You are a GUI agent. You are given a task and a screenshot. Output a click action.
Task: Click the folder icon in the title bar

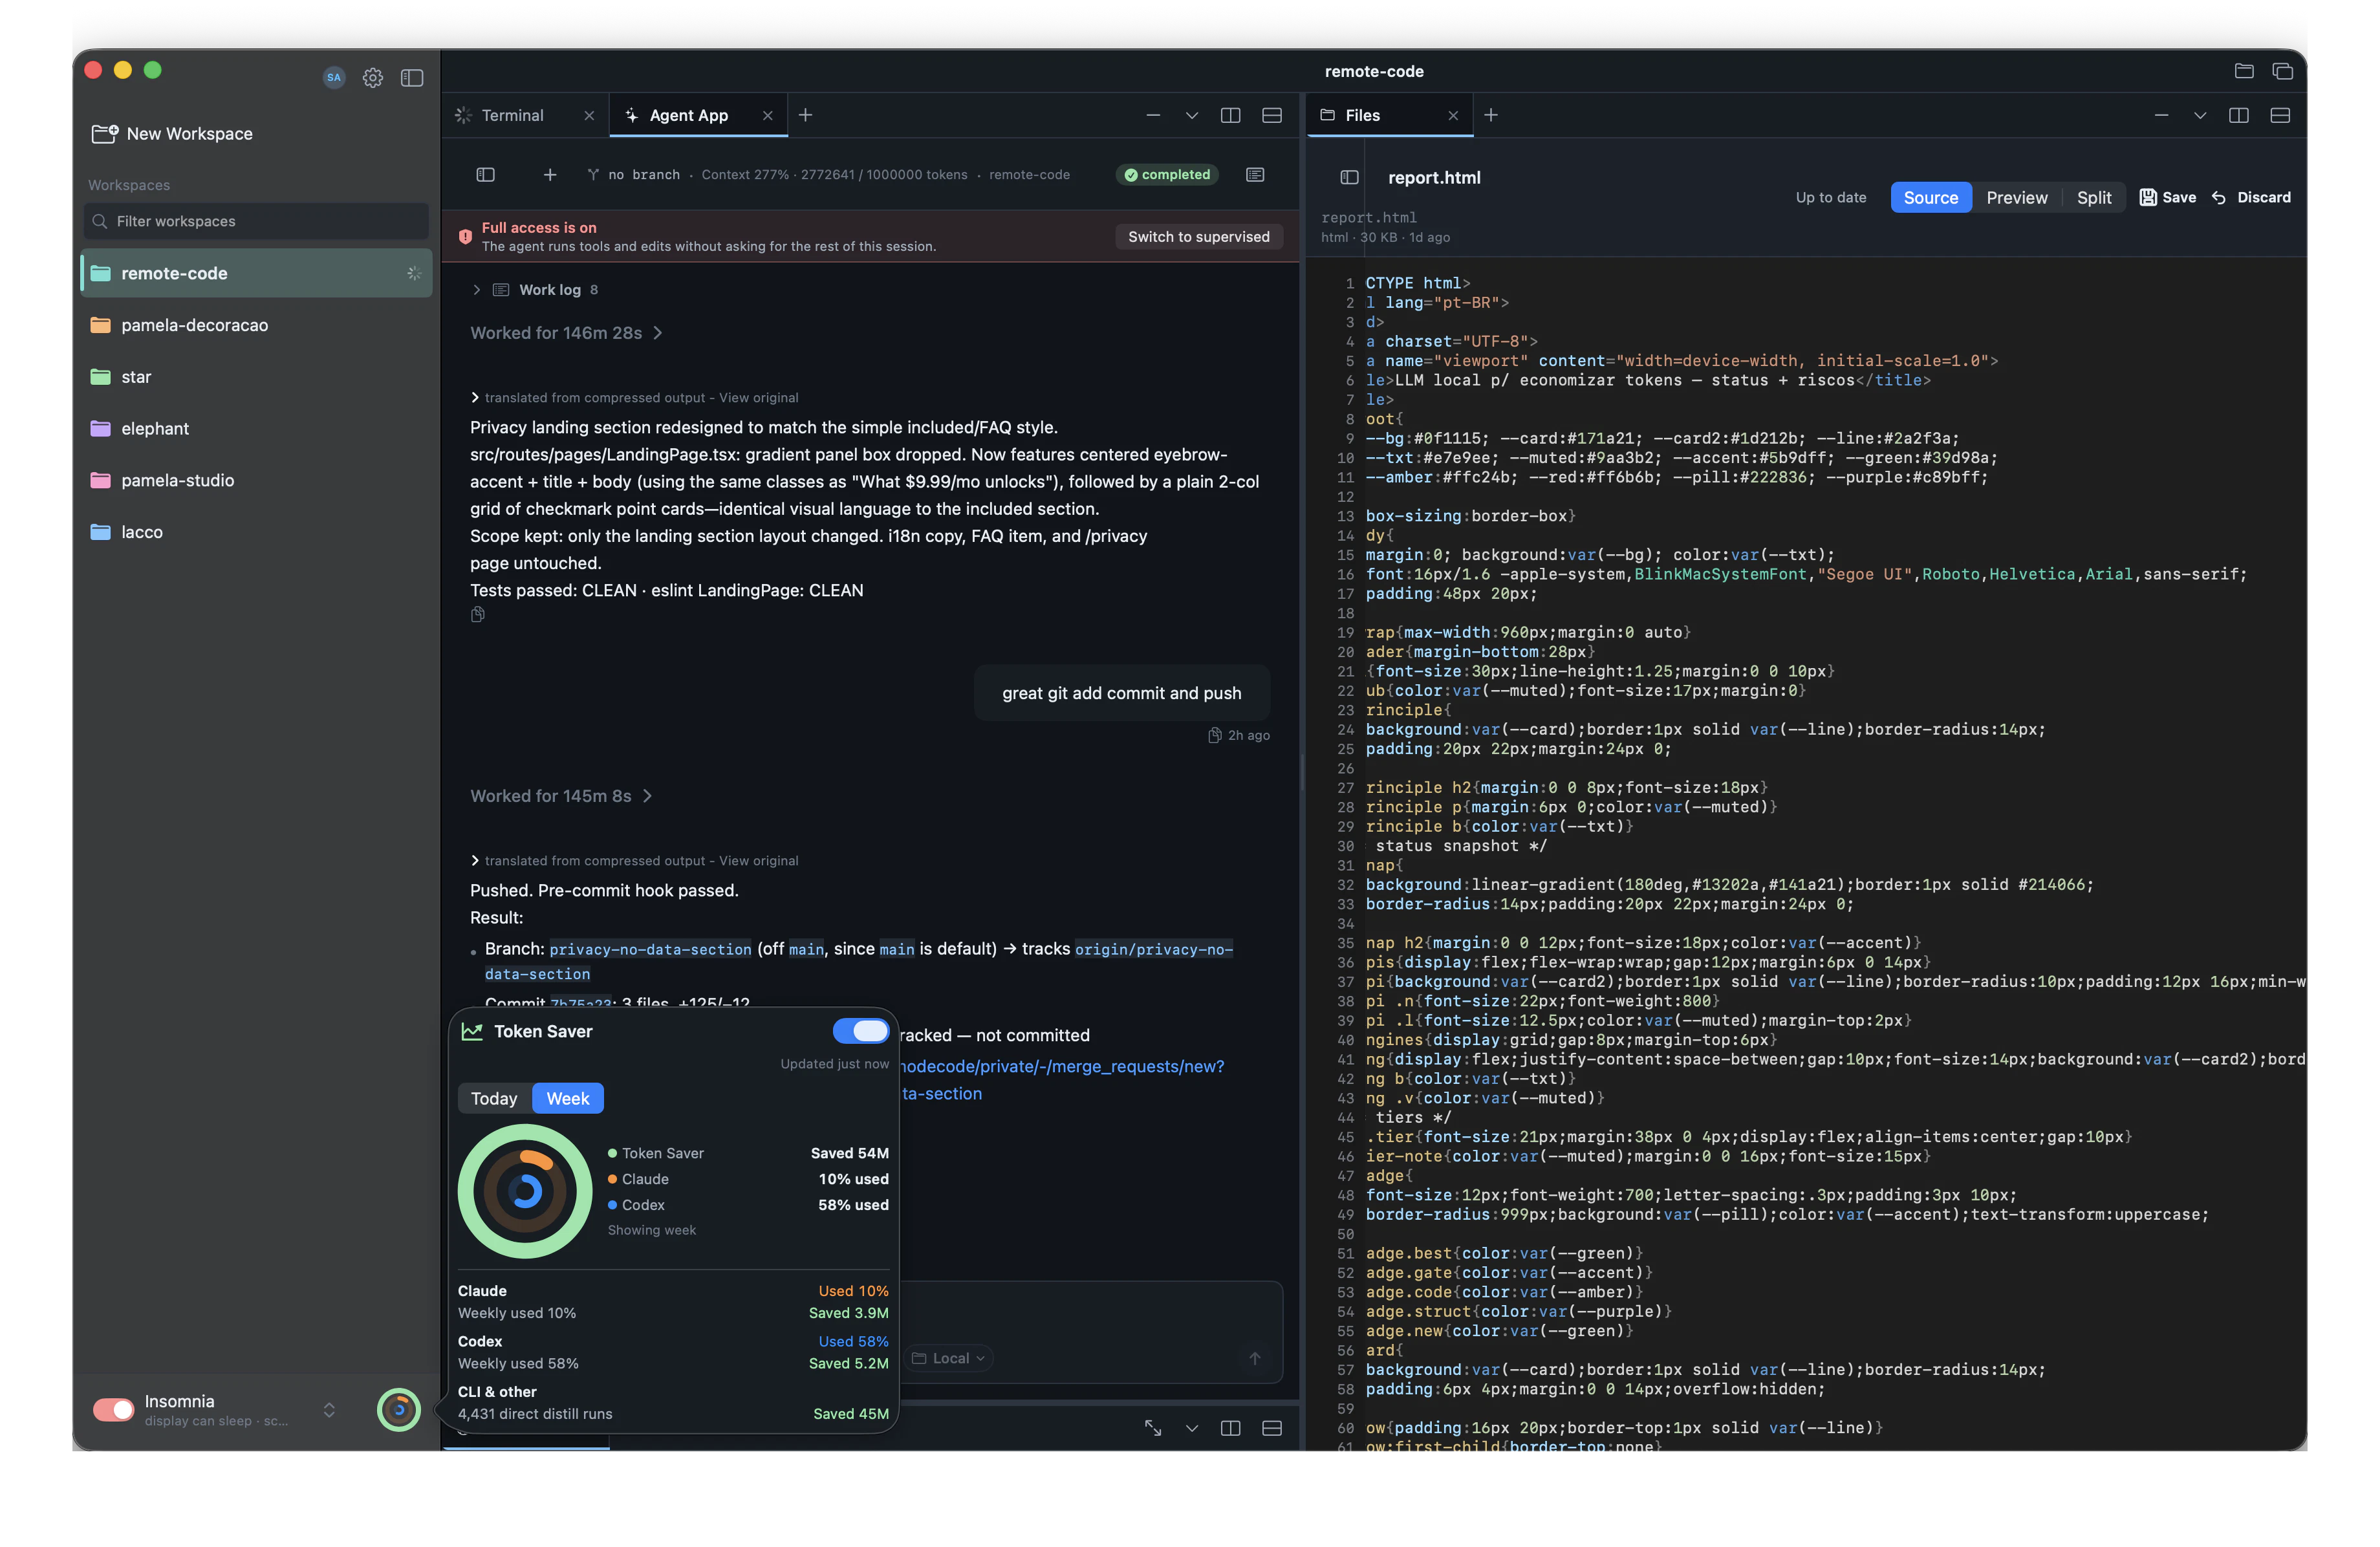coord(2244,71)
